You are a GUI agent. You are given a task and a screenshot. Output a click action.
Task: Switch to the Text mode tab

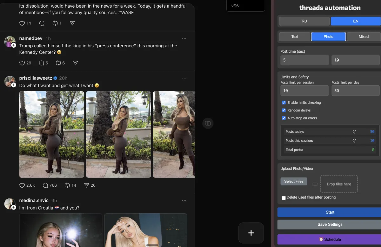point(295,37)
